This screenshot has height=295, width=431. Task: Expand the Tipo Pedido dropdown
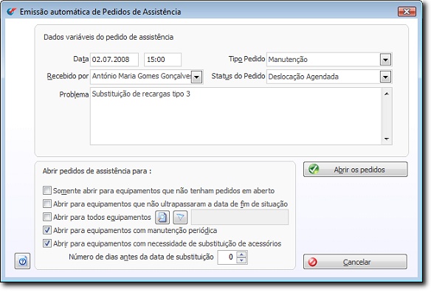tap(385, 60)
